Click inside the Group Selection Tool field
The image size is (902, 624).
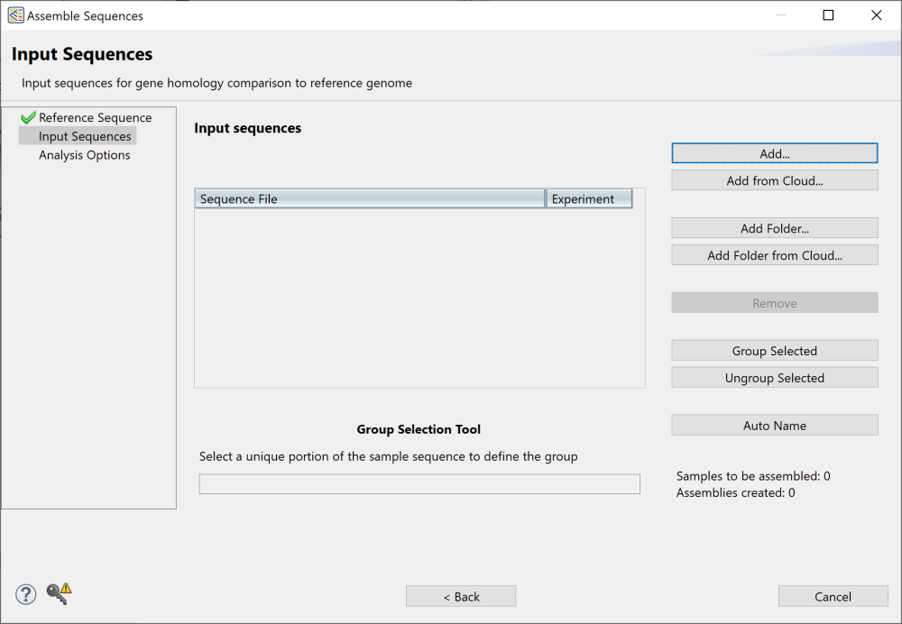[x=419, y=483]
